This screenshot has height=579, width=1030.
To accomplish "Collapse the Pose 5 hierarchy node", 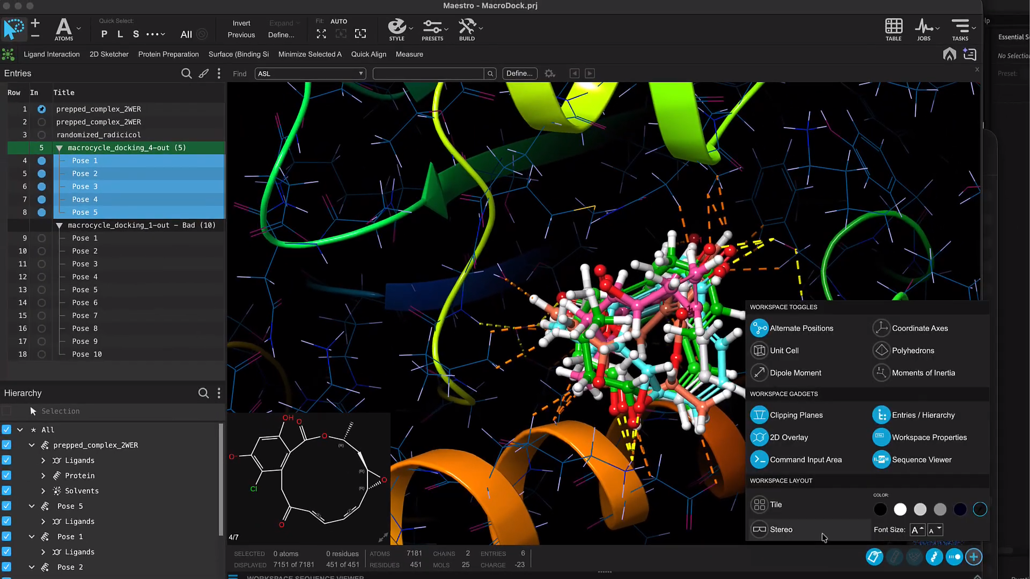I will point(32,507).
